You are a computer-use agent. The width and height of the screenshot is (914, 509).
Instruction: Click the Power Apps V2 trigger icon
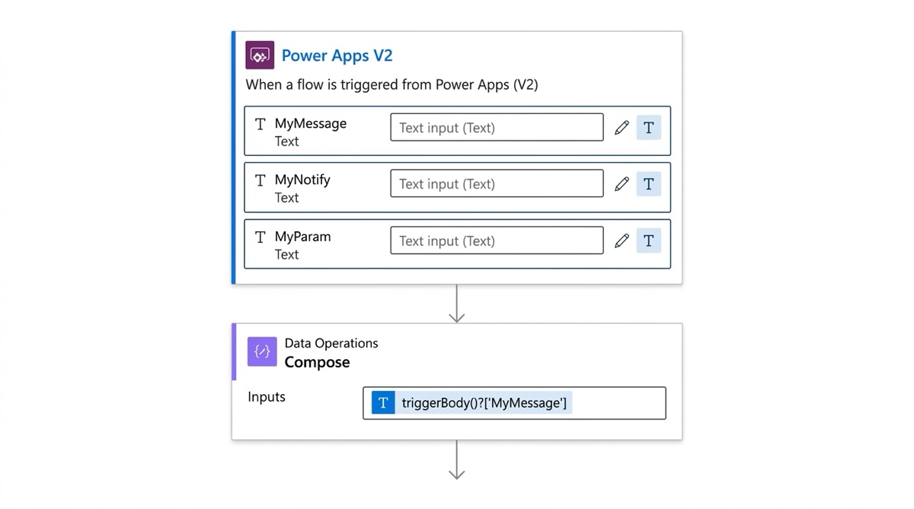260,56
